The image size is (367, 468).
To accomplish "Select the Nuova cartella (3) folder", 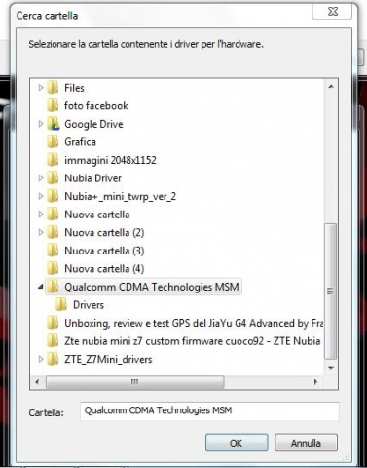I will point(104,251).
